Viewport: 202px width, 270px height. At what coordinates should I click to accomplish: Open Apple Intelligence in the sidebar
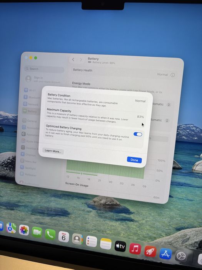[30, 141]
